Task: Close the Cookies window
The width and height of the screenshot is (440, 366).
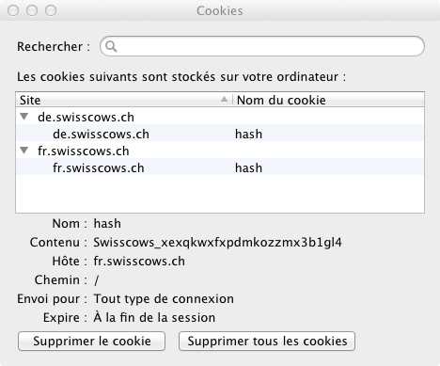Action: [x=13, y=10]
